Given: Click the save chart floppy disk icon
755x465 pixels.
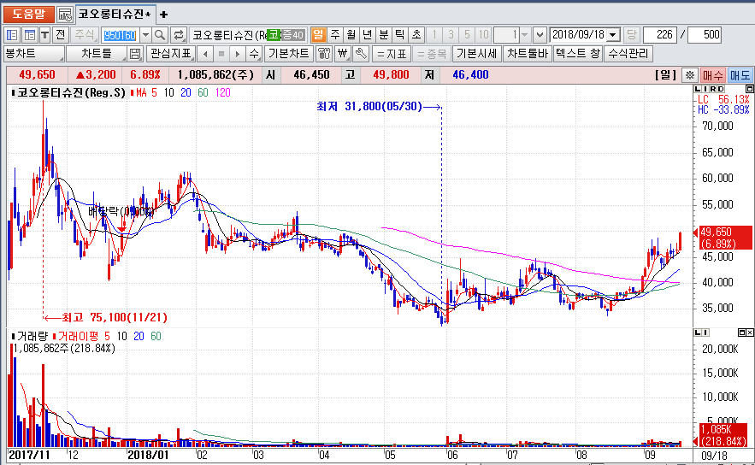Looking at the screenshot, I should pos(136,54).
